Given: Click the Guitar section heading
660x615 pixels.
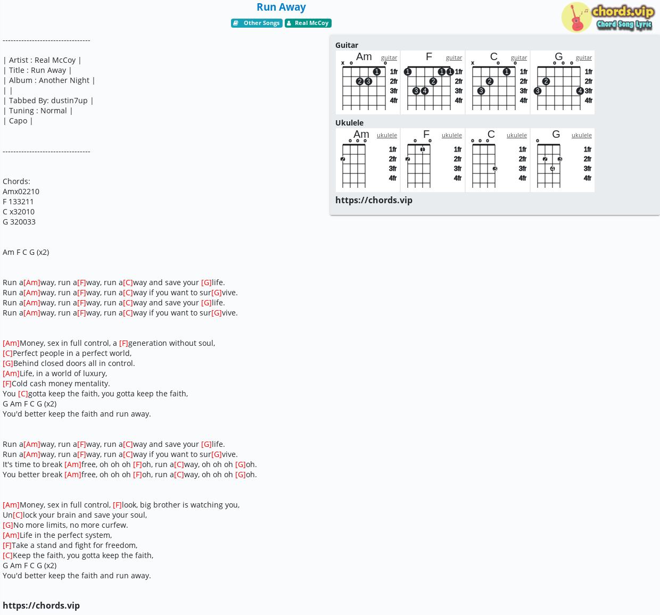Looking at the screenshot, I should click(x=346, y=45).
